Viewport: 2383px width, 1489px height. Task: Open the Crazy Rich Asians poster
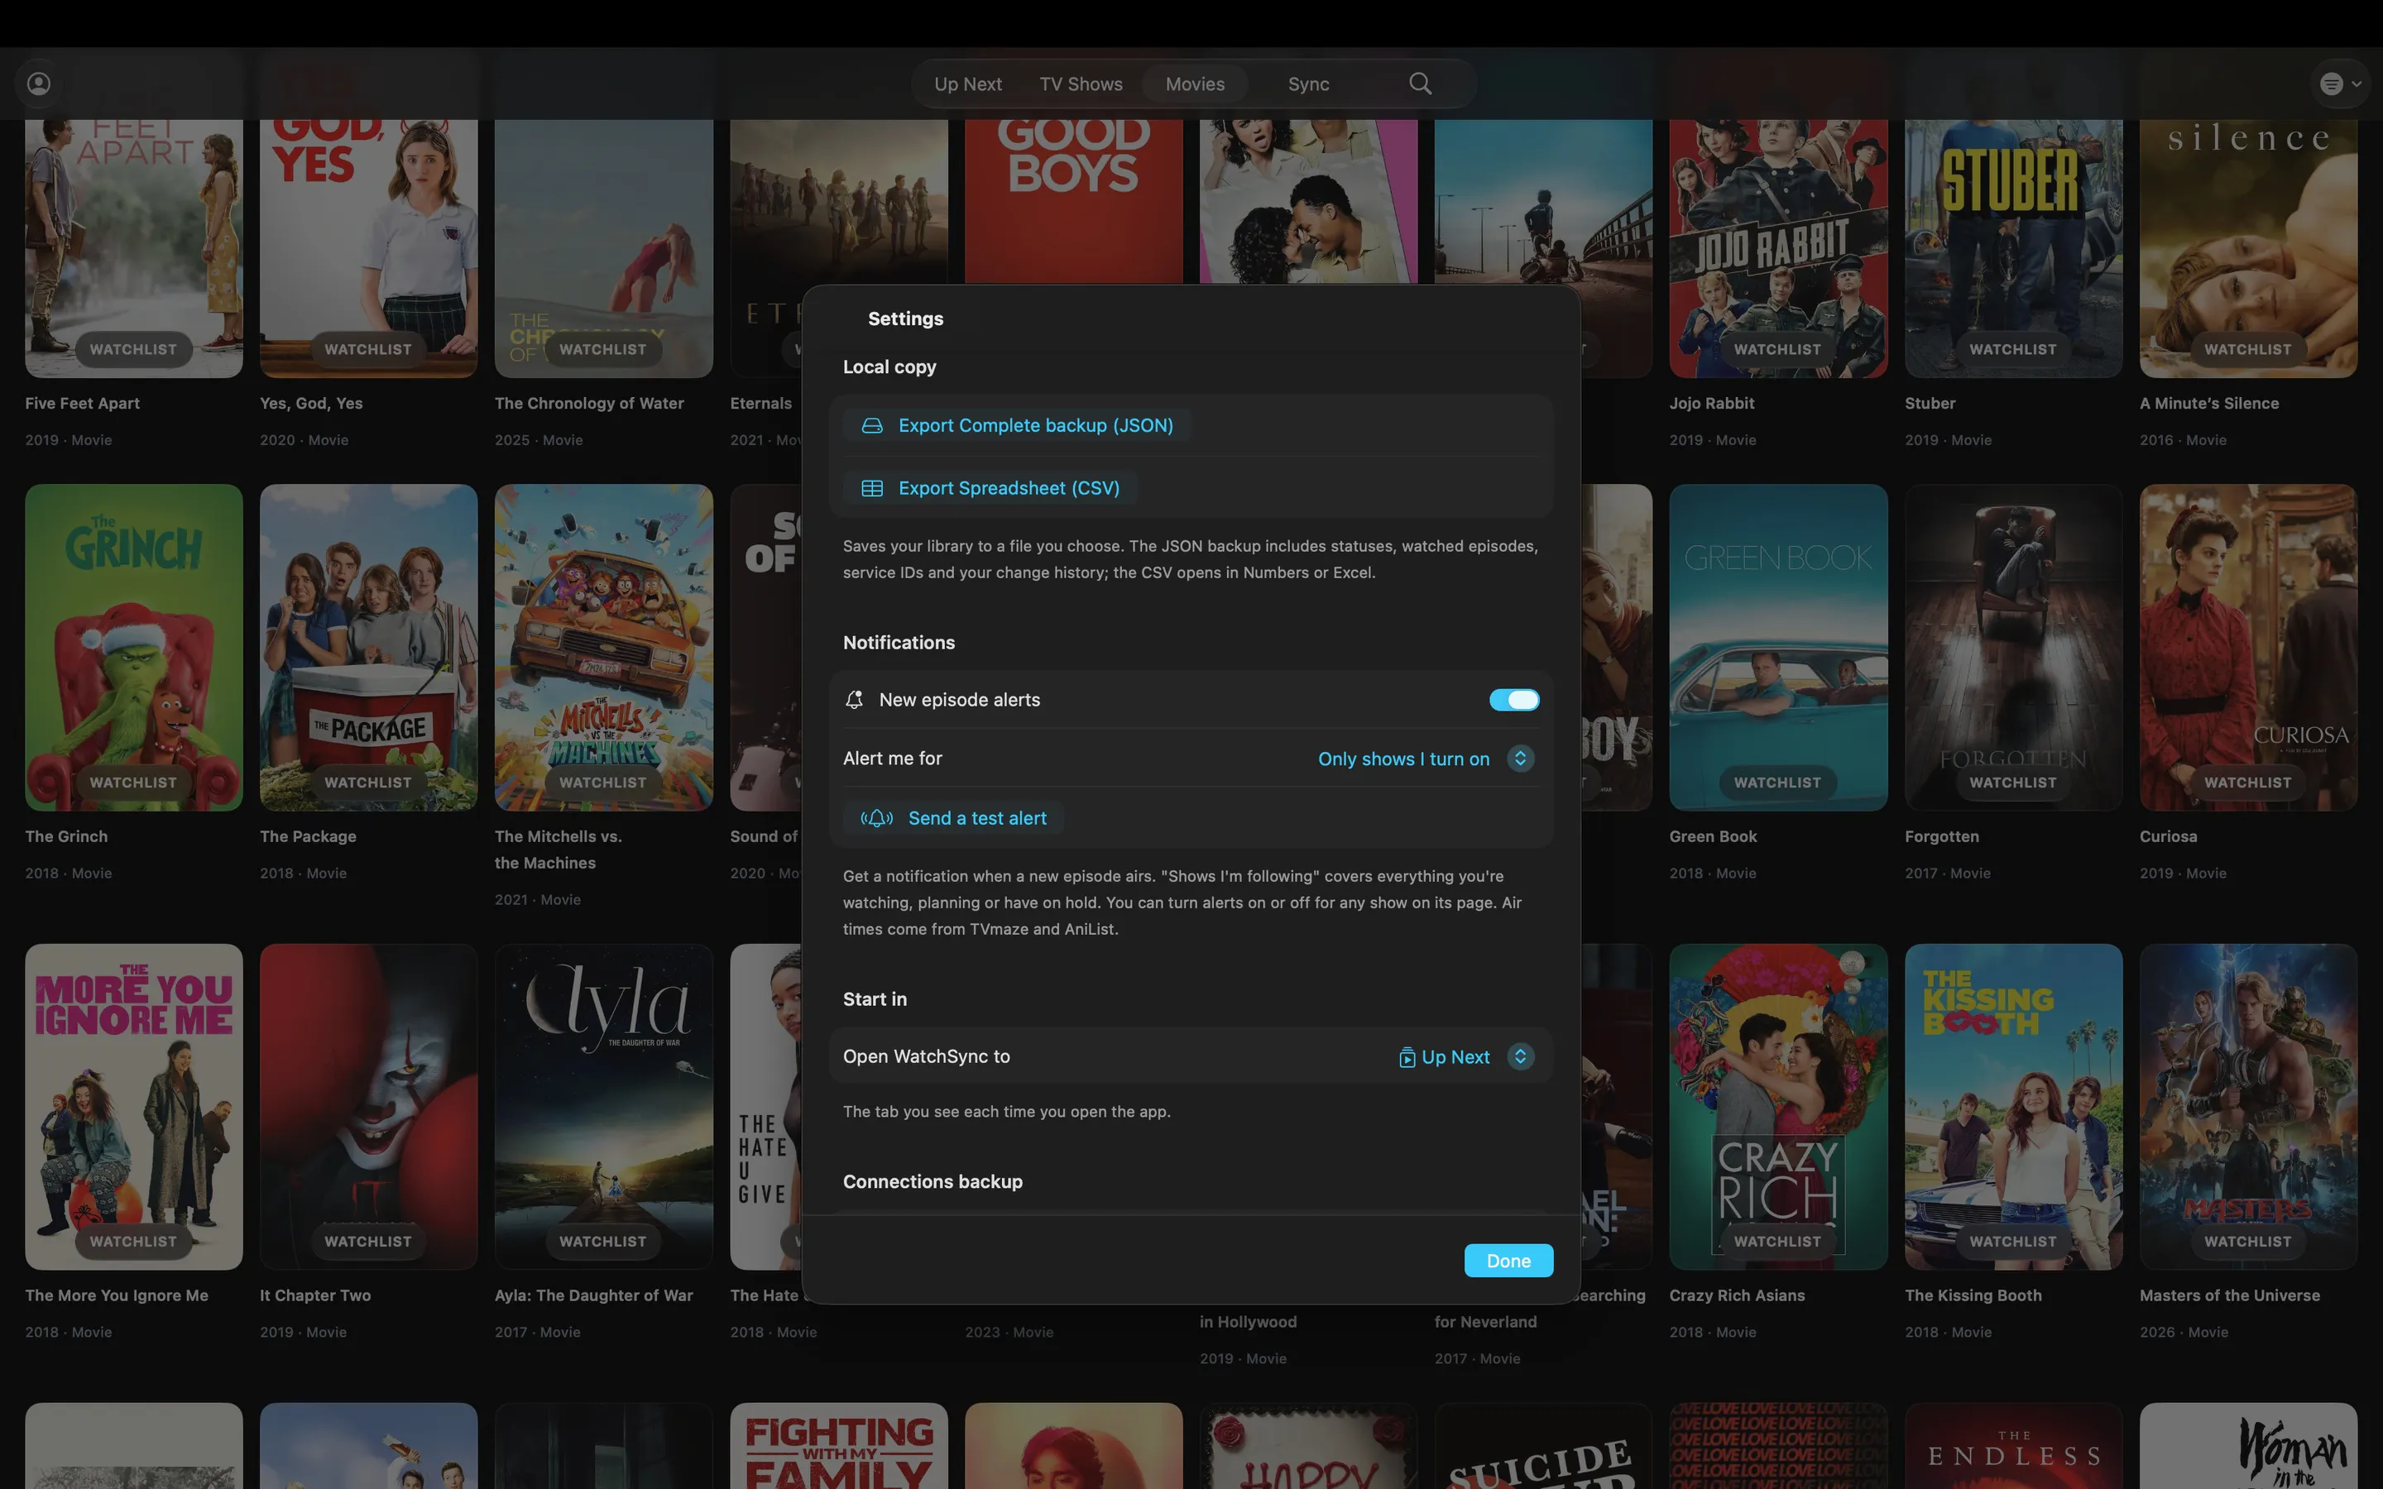[x=1777, y=1107]
